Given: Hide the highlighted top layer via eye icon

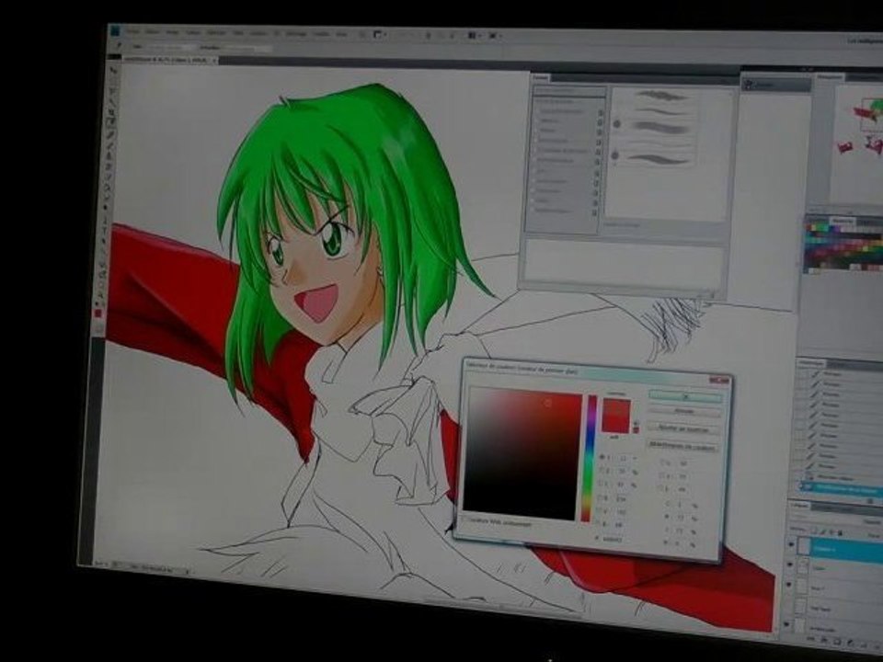Looking at the screenshot, I should [x=793, y=544].
